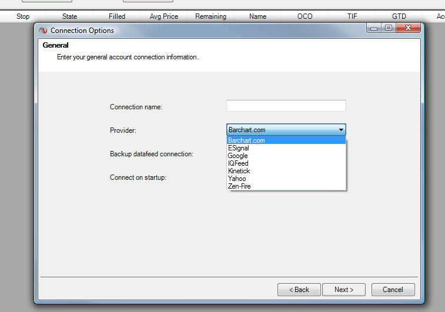Minimize the Connection Options window
The image size is (445, 312).
[374, 28]
